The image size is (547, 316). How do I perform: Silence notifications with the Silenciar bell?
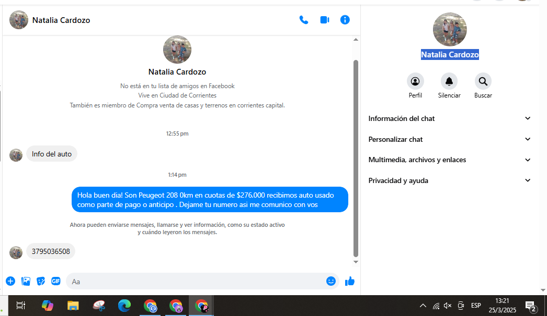[449, 81]
